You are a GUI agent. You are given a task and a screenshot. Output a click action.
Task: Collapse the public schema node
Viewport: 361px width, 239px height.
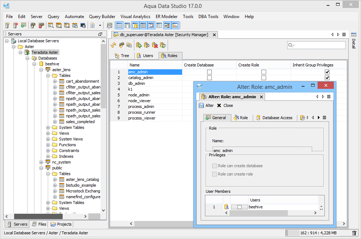coord(41,168)
